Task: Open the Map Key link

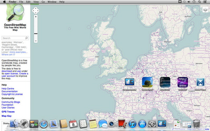Action: tap(7, 116)
